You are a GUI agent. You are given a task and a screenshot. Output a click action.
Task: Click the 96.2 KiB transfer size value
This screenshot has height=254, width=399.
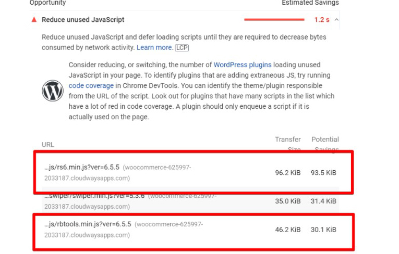click(x=288, y=173)
